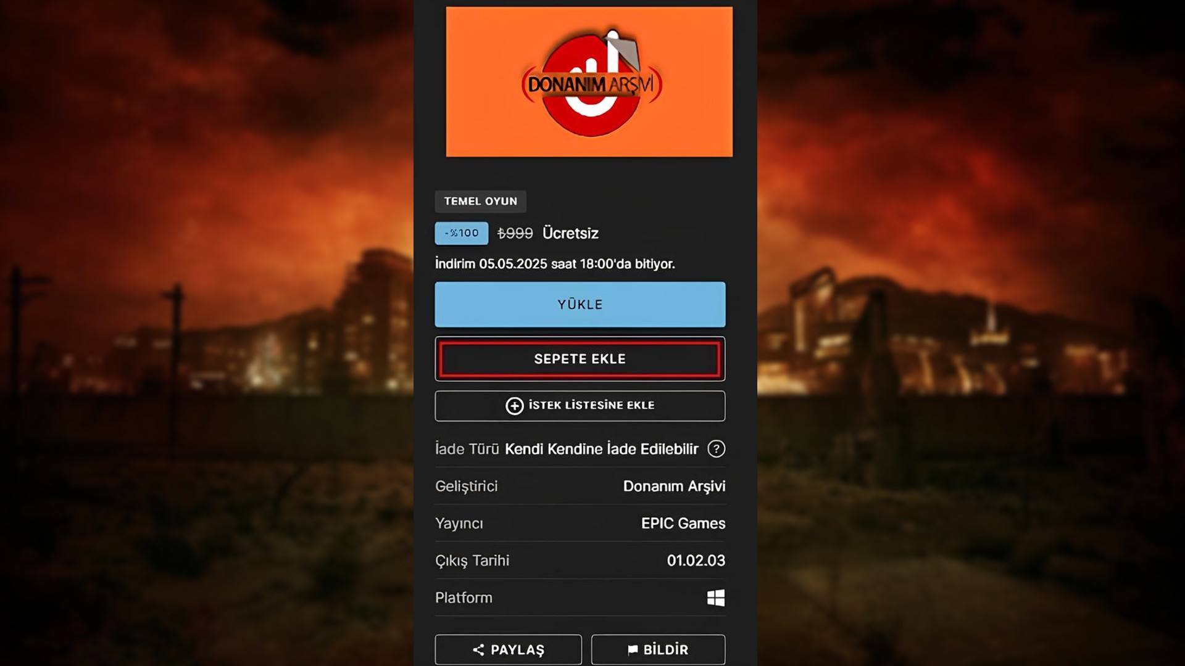This screenshot has height=666, width=1185.
Task: Click the crossed-out 999 original price
Action: click(x=515, y=233)
